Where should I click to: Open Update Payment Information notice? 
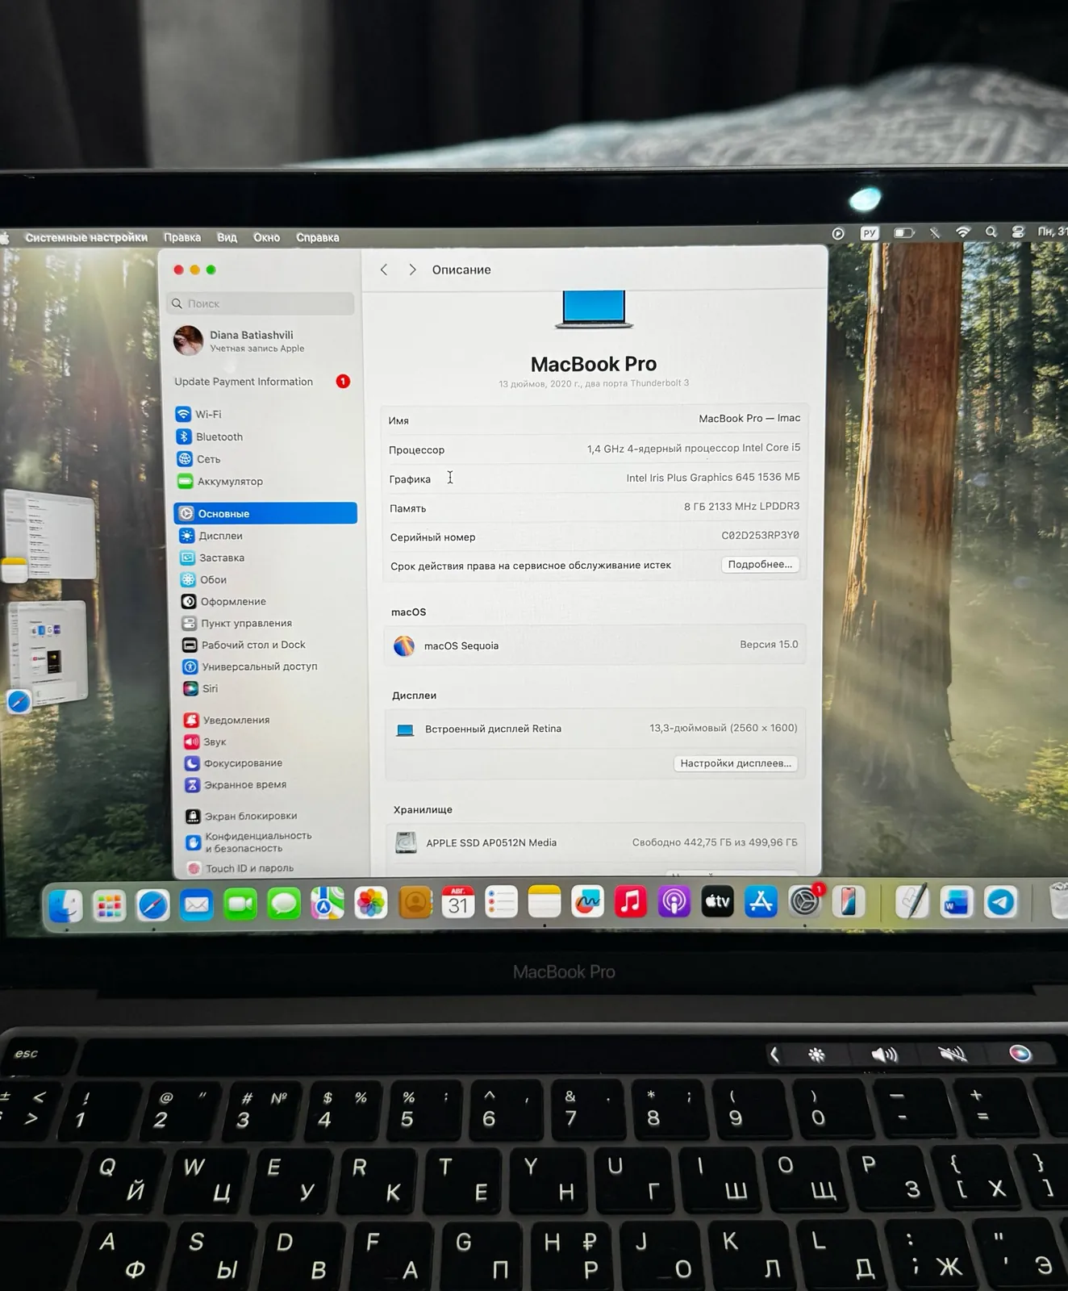pos(262,382)
